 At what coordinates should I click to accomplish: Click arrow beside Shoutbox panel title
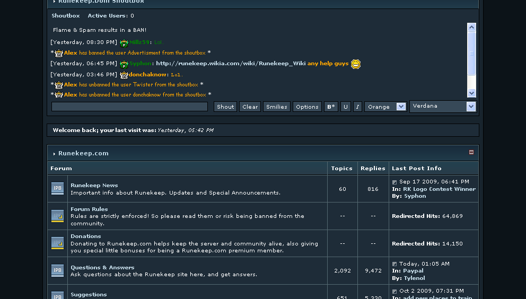54,2
